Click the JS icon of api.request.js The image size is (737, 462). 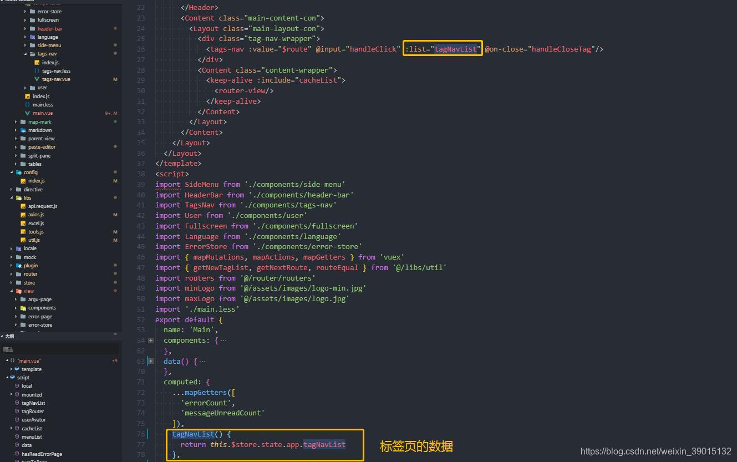click(x=23, y=206)
